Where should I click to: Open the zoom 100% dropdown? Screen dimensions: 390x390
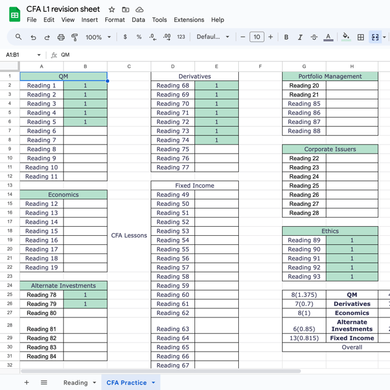click(x=98, y=37)
